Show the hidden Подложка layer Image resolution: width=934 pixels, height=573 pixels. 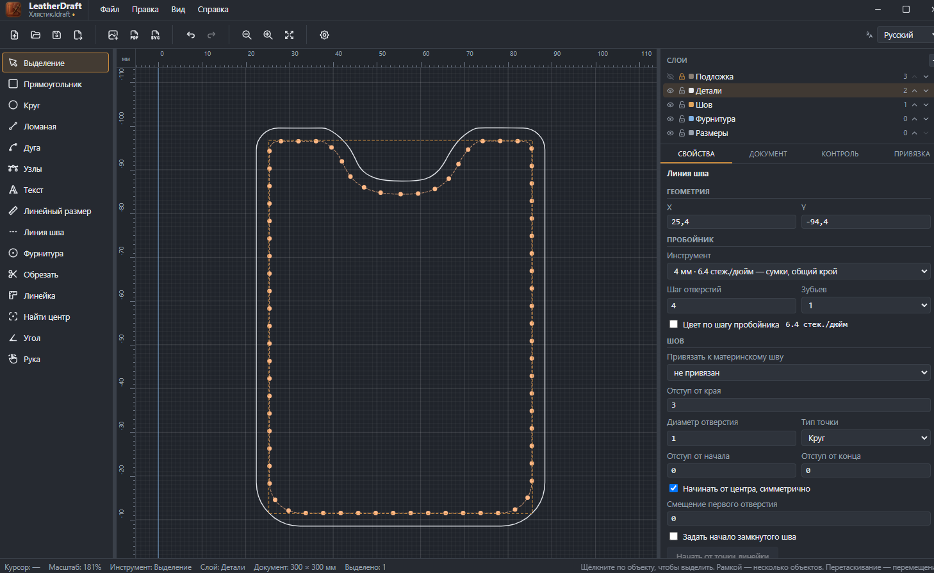click(671, 77)
